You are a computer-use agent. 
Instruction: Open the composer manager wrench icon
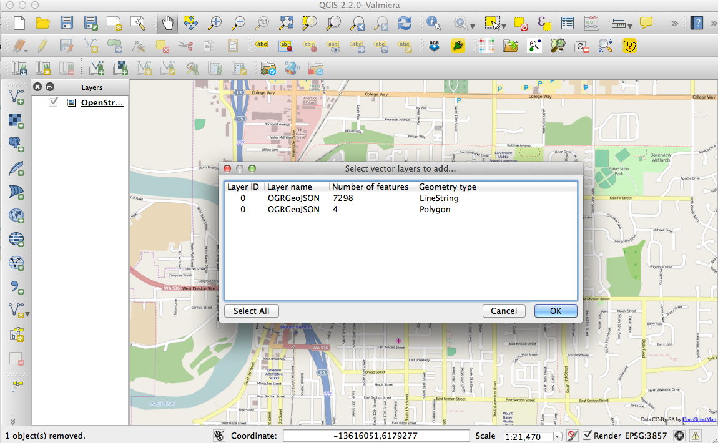click(x=137, y=23)
